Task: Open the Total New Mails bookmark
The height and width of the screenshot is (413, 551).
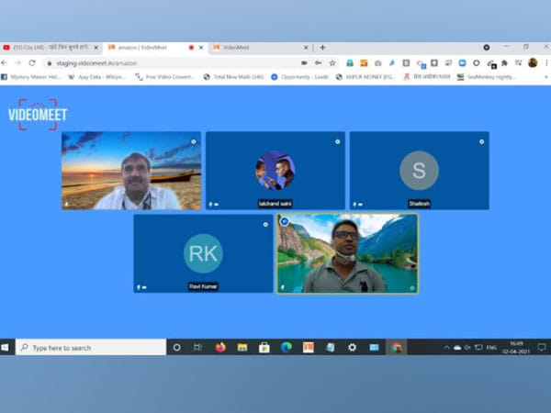Action: tap(234, 77)
